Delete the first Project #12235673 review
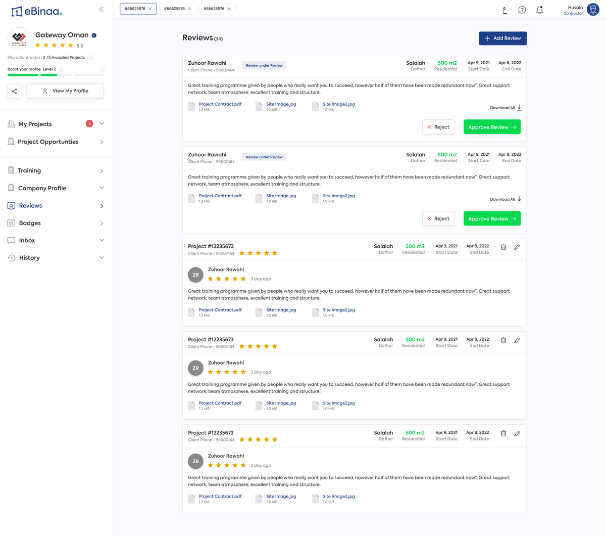This screenshot has height=536, width=606. 503,247
